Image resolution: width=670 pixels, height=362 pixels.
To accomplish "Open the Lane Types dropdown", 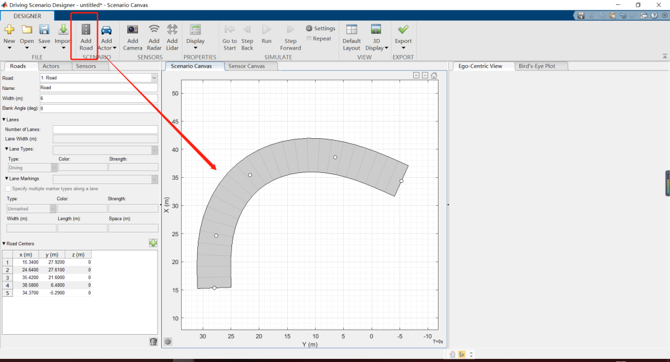I will pyautogui.click(x=154, y=150).
